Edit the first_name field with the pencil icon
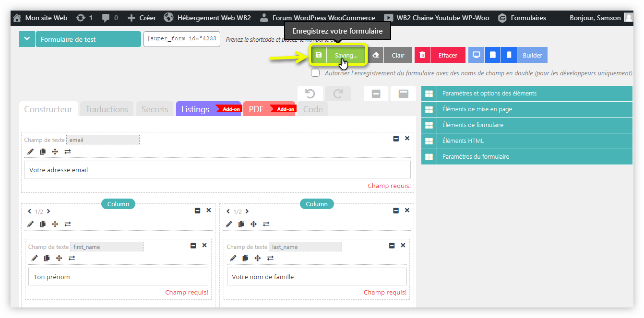644x318 pixels. (35, 258)
